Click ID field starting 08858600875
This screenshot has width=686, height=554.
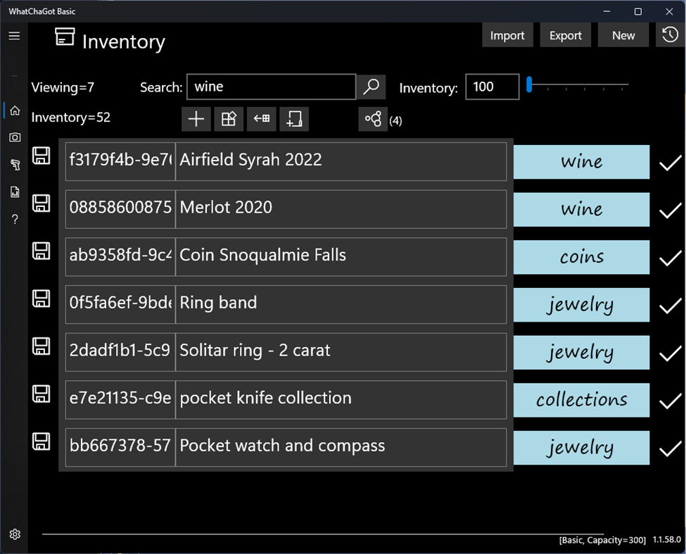tap(120, 209)
